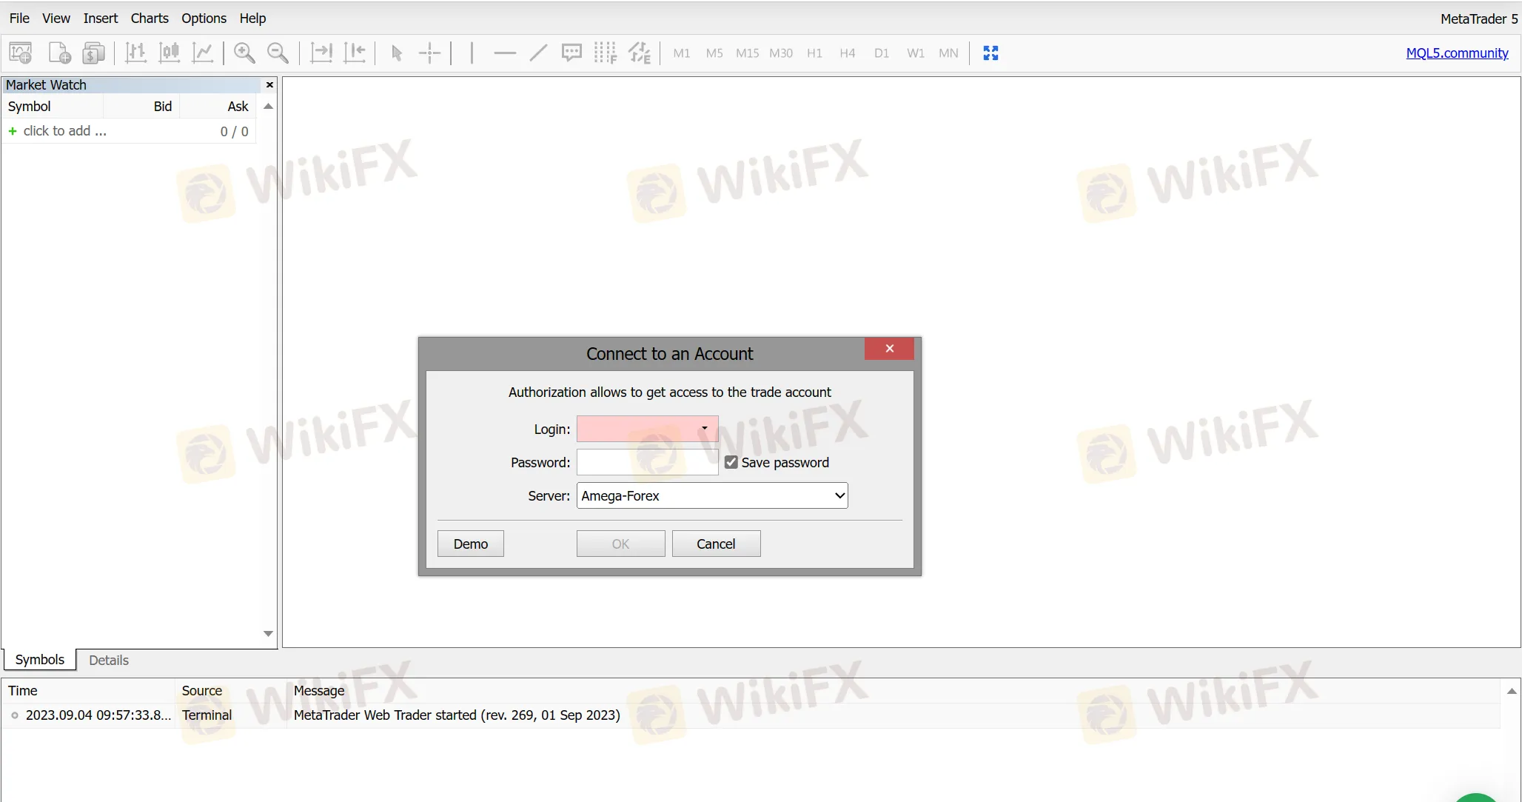1522x802 pixels.
Task: Open the View menu
Action: [x=56, y=19]
